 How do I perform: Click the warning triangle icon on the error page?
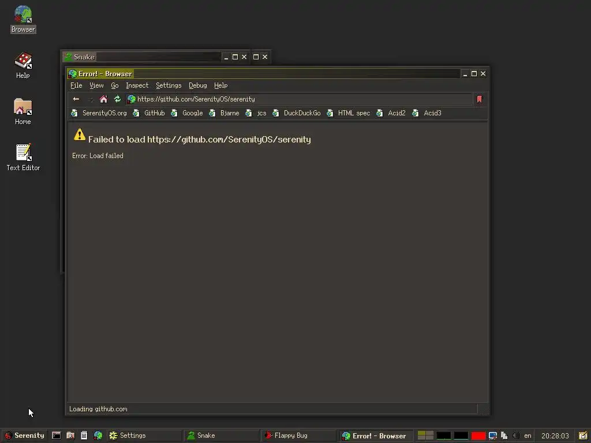80,134
